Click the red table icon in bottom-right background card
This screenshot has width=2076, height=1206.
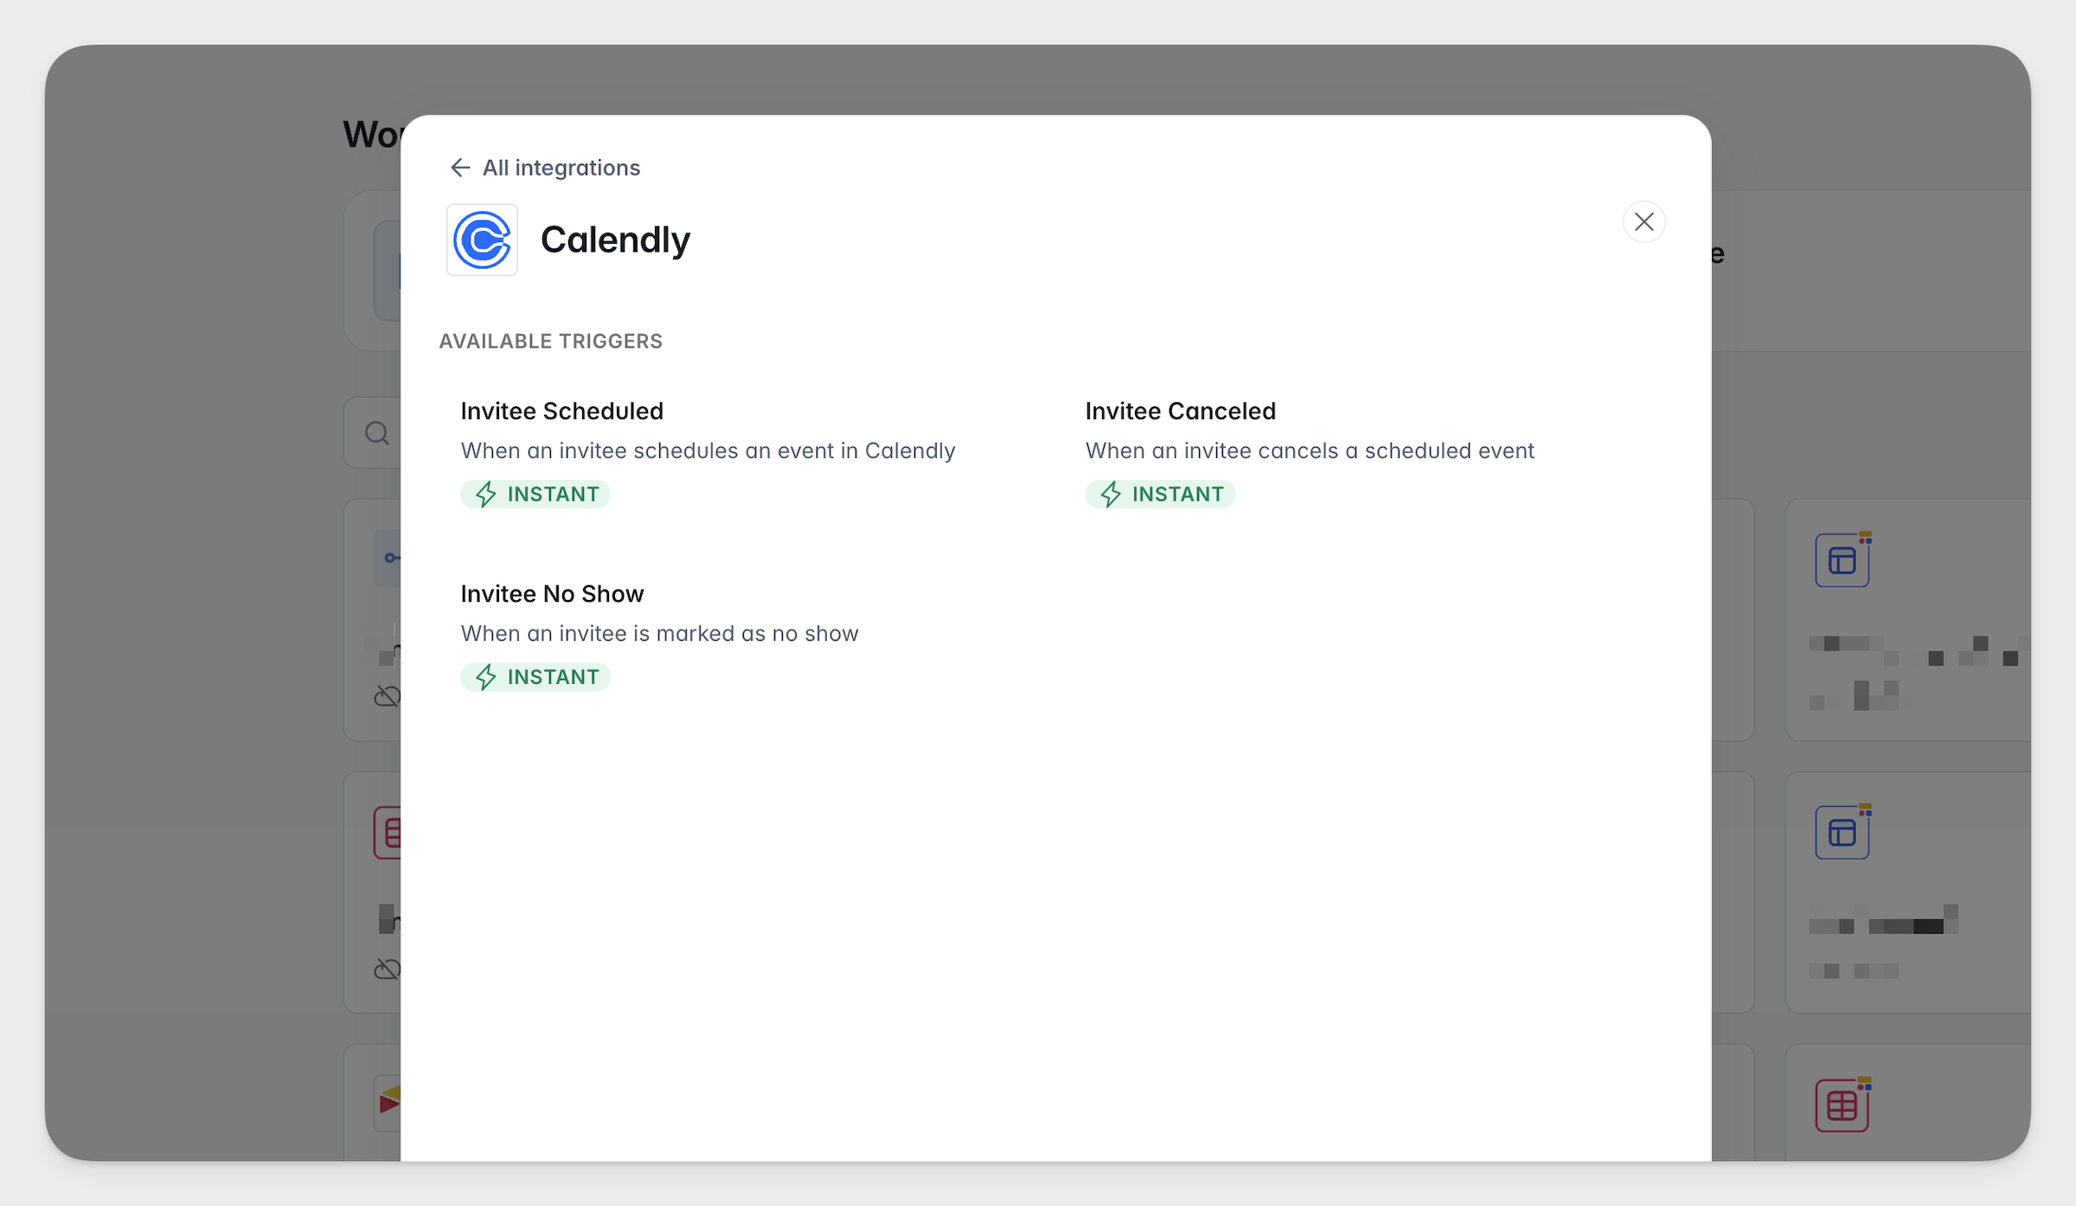pyautogui.click(x=1842, y=1105)
